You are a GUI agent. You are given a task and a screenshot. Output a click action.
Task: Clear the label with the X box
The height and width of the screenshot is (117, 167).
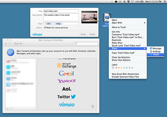coord(113,68)
